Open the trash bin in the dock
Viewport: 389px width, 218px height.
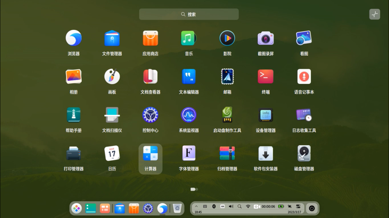[177, 208]
